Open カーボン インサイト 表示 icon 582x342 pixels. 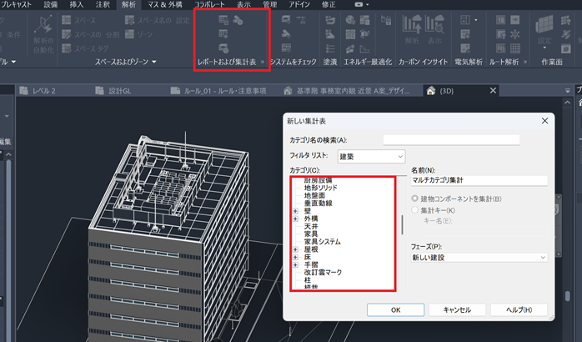(434, 24)
